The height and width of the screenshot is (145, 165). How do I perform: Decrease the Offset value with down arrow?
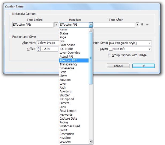coord(39,50)
